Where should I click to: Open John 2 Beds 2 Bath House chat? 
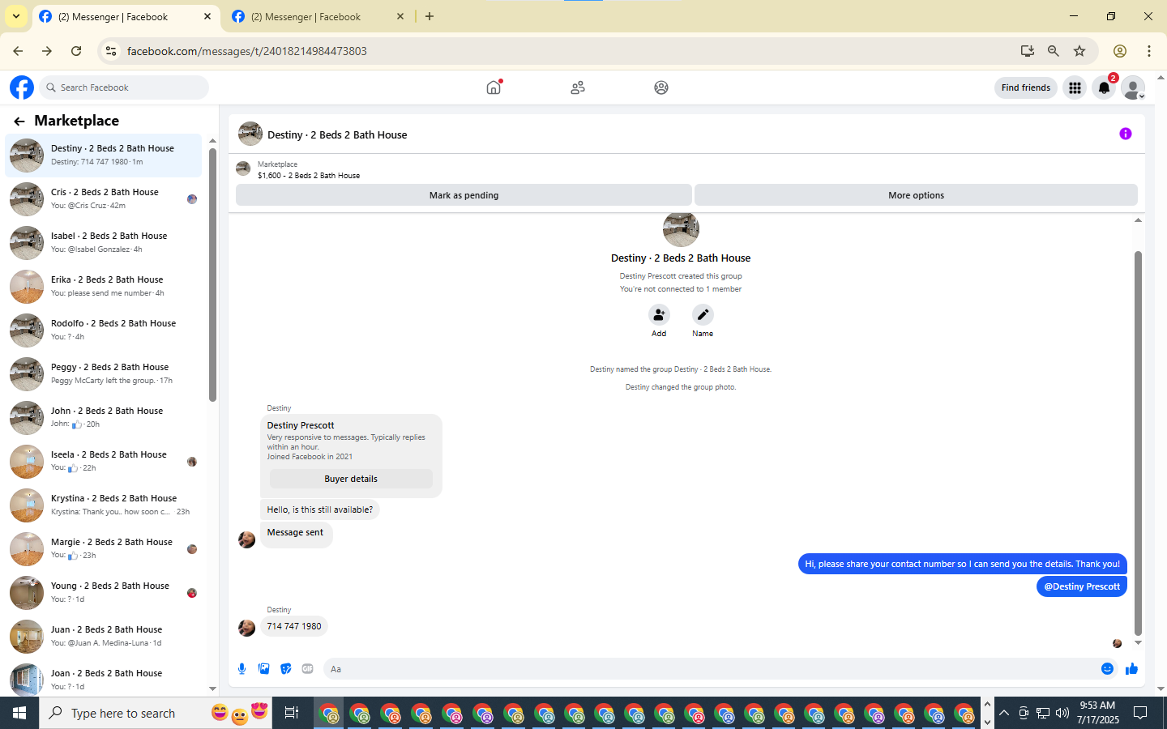(104, 418)
